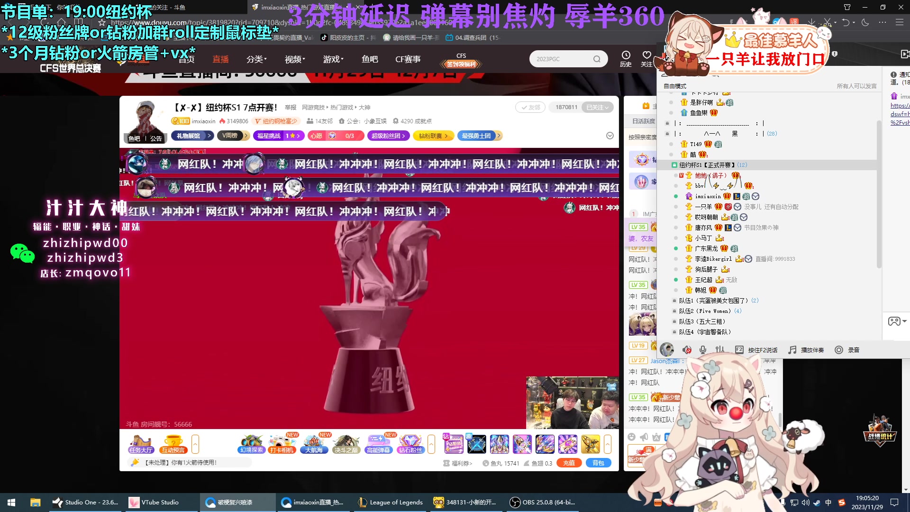Expand the room info chevron circle

point(610,136)
